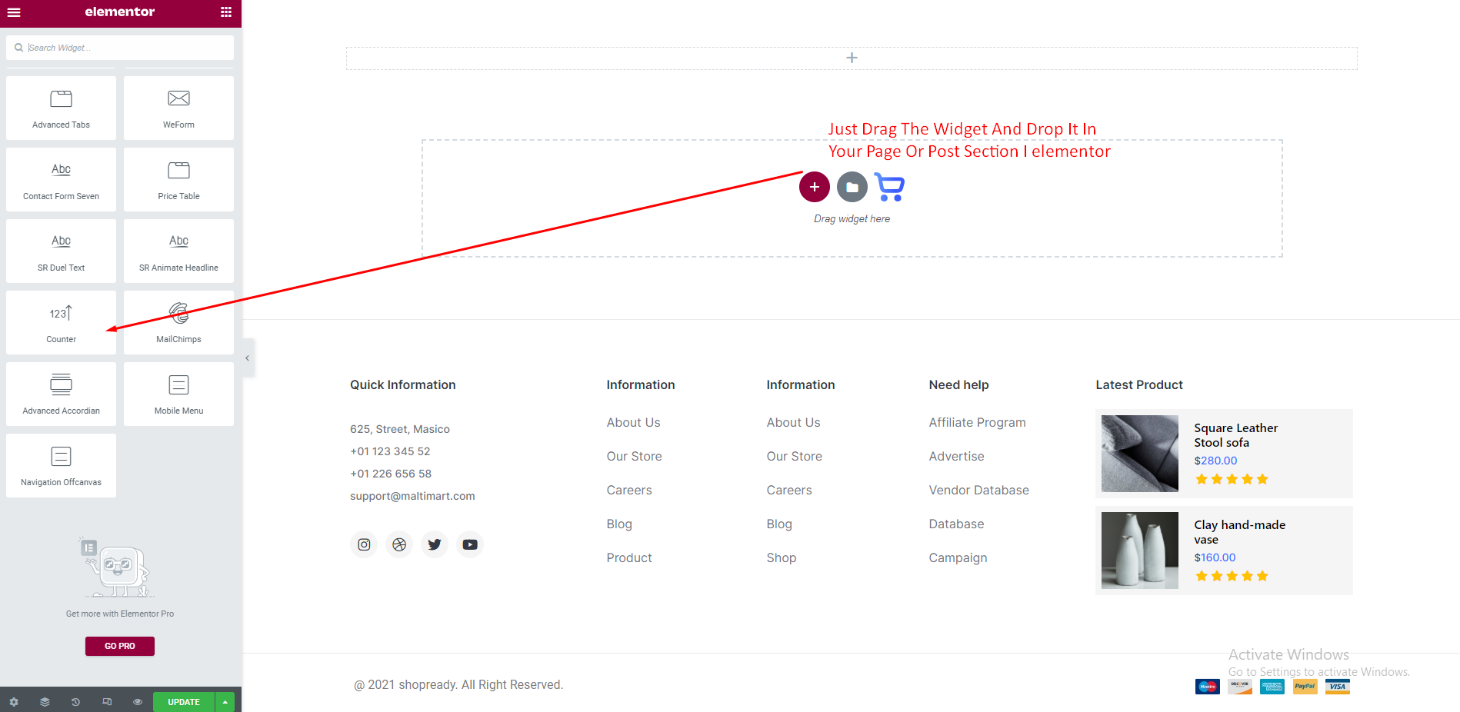Switch responsive mode icon

[x=107, y=702]
